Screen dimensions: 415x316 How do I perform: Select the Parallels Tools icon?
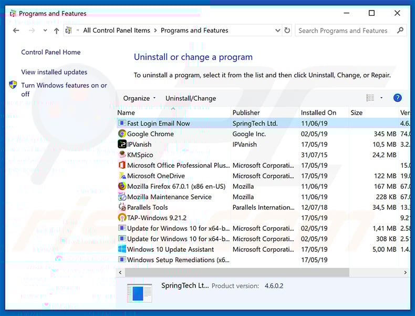coord(122,207)
